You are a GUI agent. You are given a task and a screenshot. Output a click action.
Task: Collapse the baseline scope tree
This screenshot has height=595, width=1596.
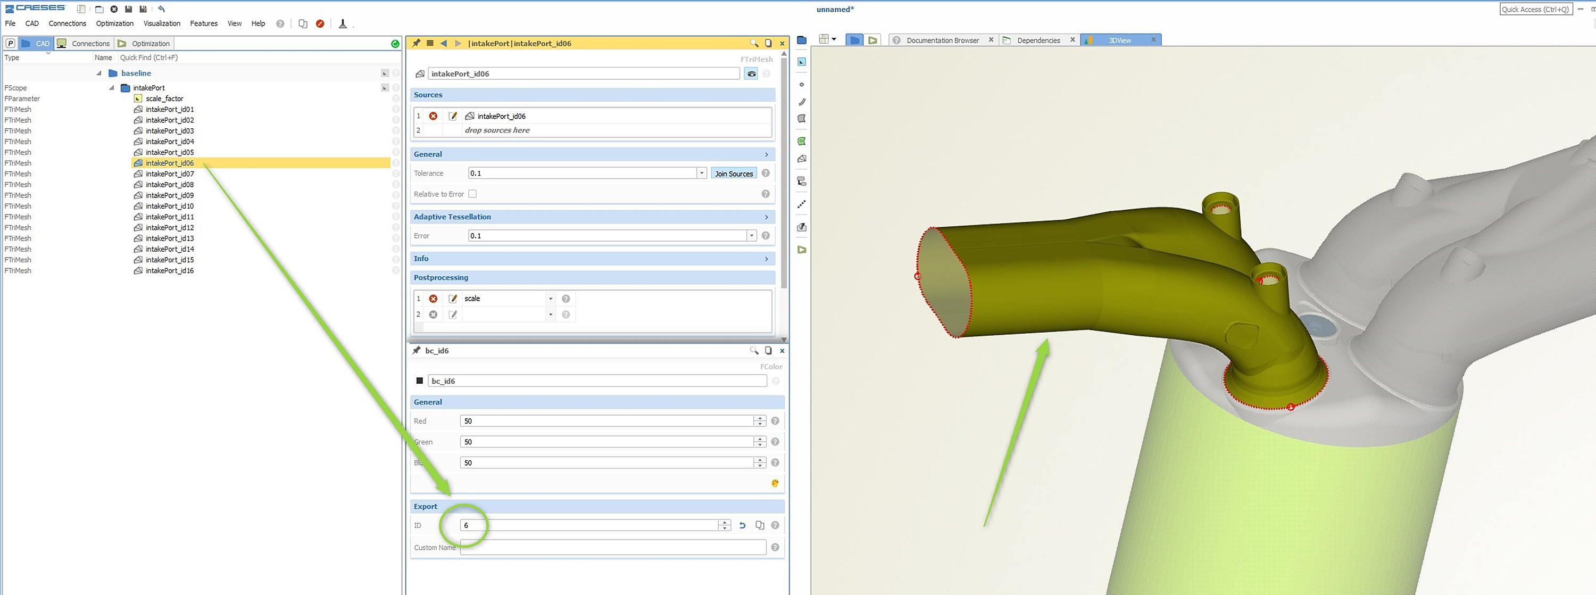click(x=99, y=73)
